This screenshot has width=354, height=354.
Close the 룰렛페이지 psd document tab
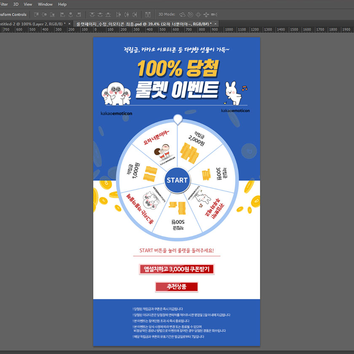(x=215, y=24)
